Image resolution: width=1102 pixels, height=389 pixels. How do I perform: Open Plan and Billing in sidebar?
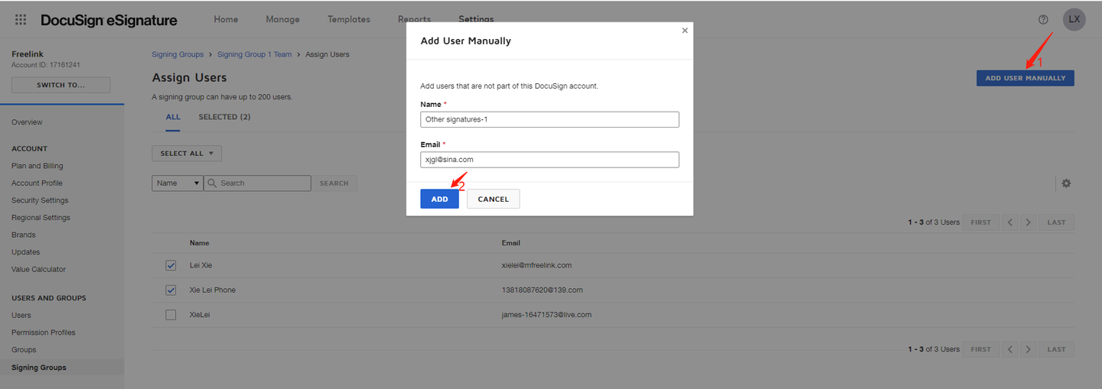click(x=37, y=166)
